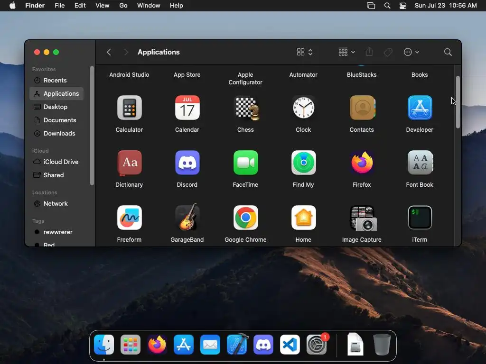Select the Contacts app icon
Image resolution: width=486 pixels, height=364 pixels.
click(362, 108)
